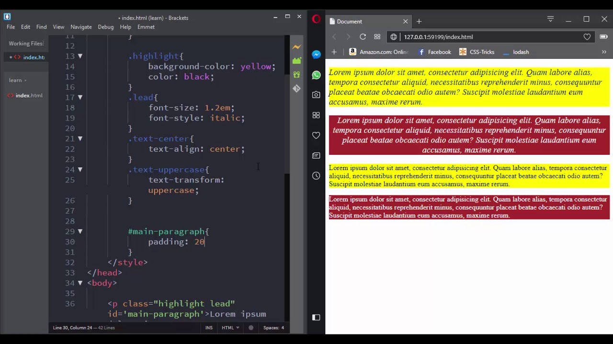Viewport: 613px width, 344px height.
Task: Open Facebook Messenger in Opera sidebar
Action: 316,54
